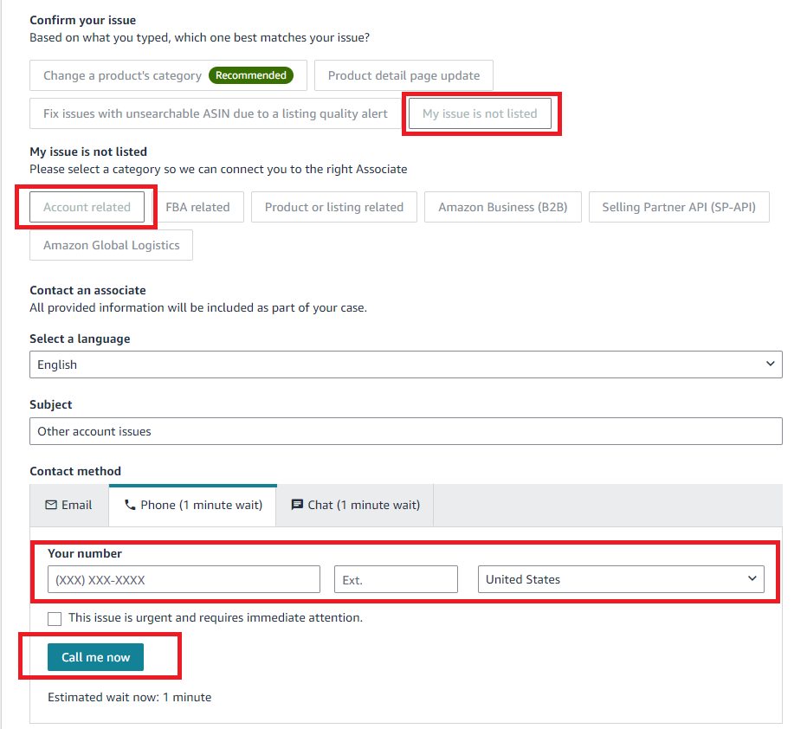Click the phone number input field

184,578
